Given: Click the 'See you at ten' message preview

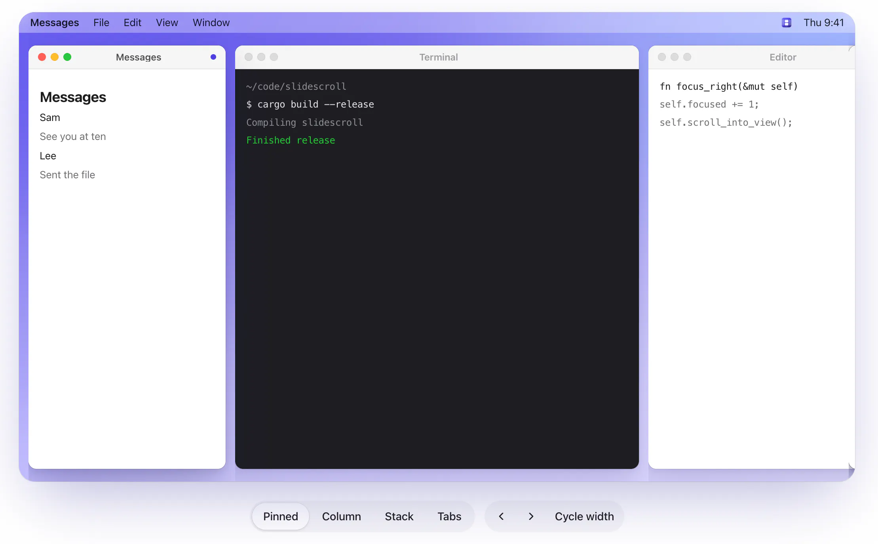Looking at the screenshot, I should [73, 136].
